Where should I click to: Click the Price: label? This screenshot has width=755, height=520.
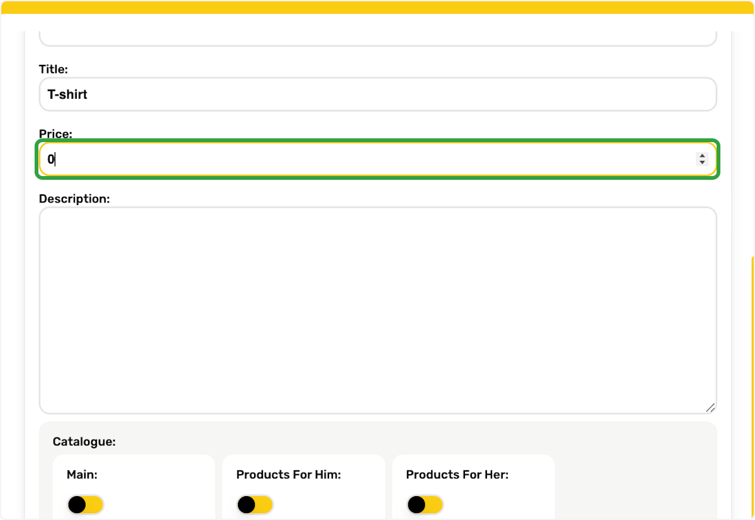pyautogui.click(x=56, y=133)
